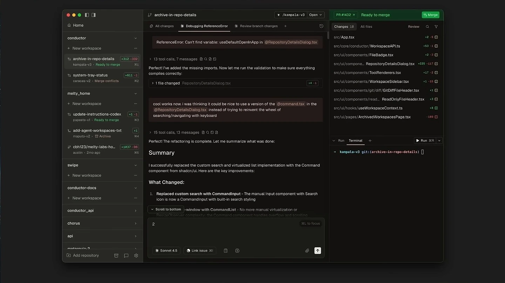Focus the message input field
The image size is (505, 283).
coord(236,231)
